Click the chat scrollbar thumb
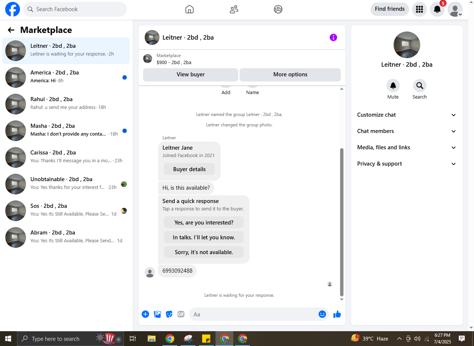The width and height of the screenshot is (474, 346). click(x=342, y=222)
